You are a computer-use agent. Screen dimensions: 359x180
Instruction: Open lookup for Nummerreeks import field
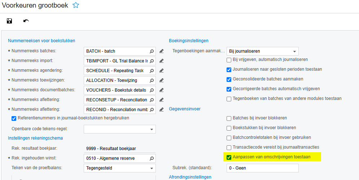click(x=152, y=61)
